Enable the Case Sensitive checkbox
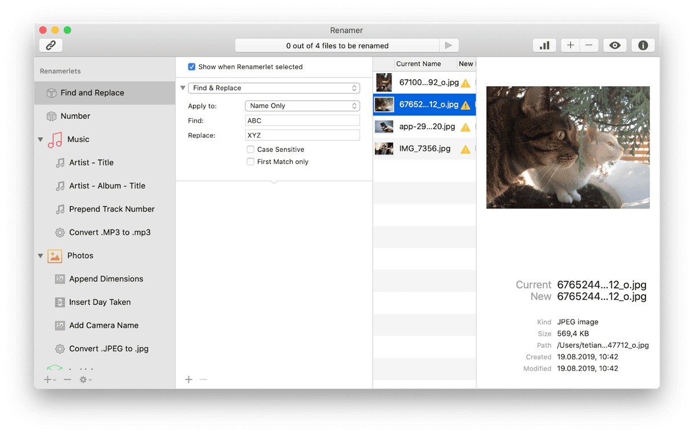 [x=250, y=150]
